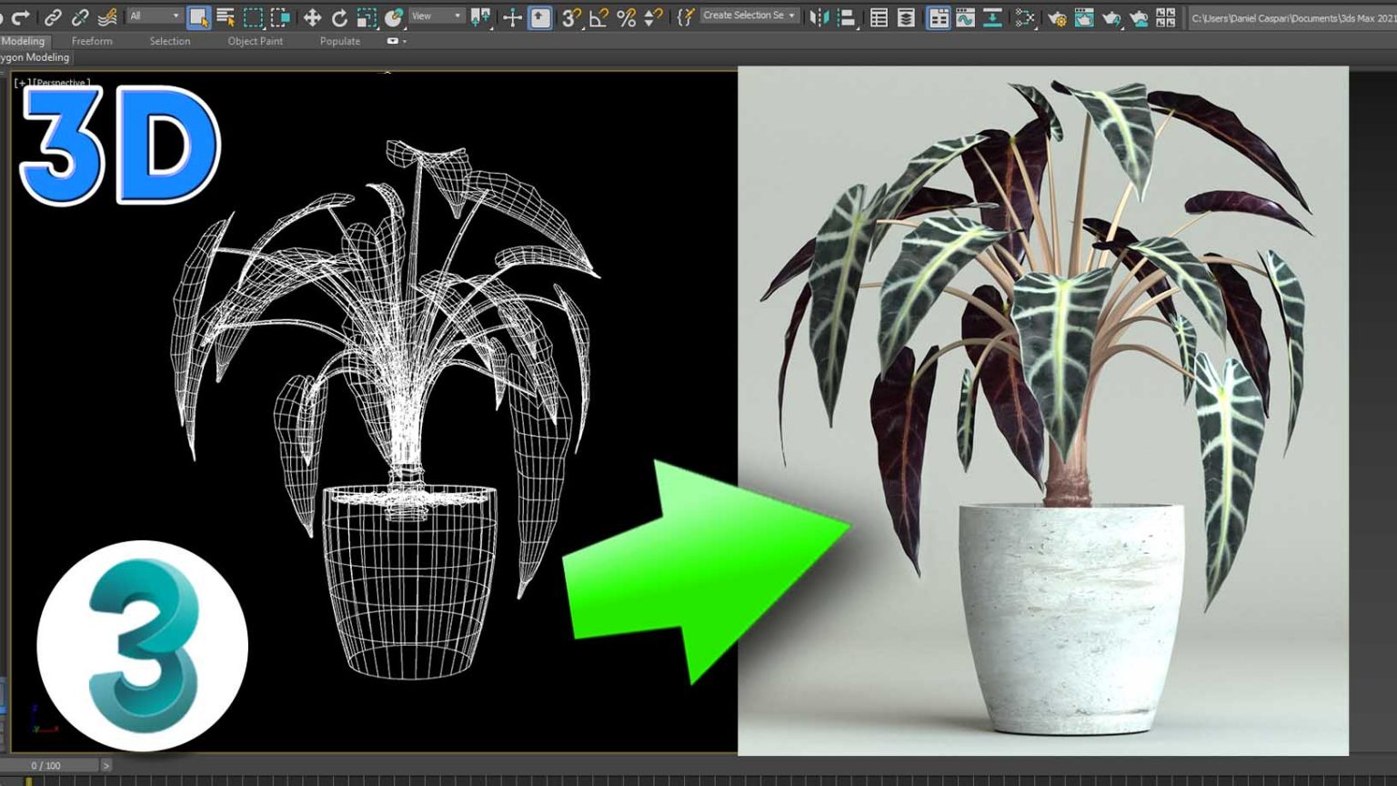Viewport: 1397px width, 786px height.
Task: Click the time slider next-frame arrow
Action: coord(106,766)
